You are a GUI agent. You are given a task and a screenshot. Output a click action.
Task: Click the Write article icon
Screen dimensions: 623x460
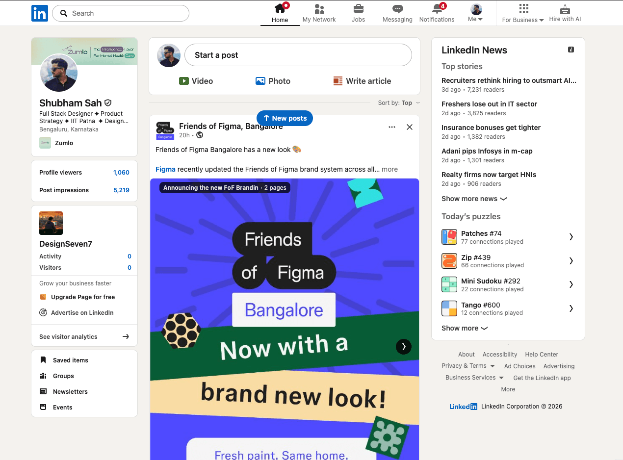[x=337, y=81]
